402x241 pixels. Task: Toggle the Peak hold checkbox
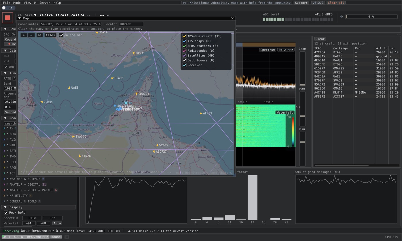tap(6, 213)
